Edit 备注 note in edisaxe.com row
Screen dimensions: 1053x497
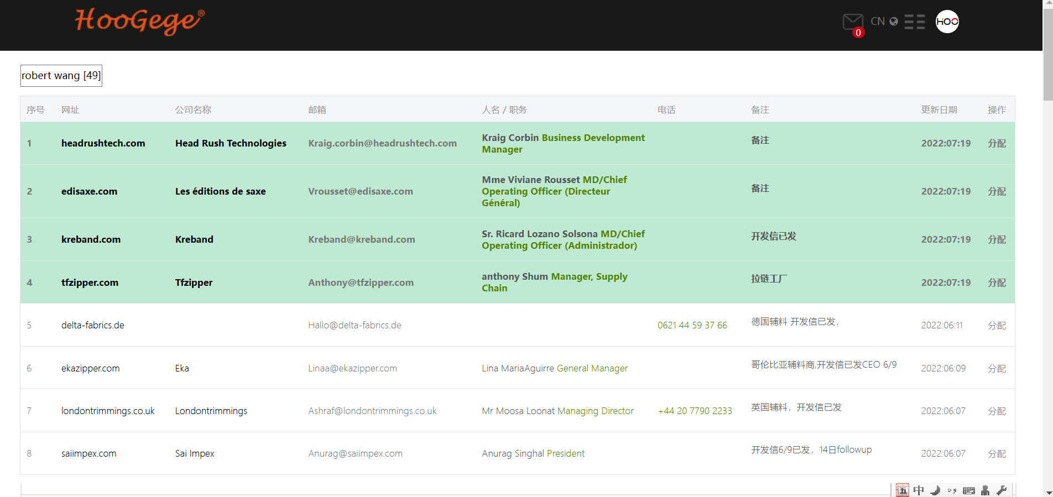[x=760, y=188]
